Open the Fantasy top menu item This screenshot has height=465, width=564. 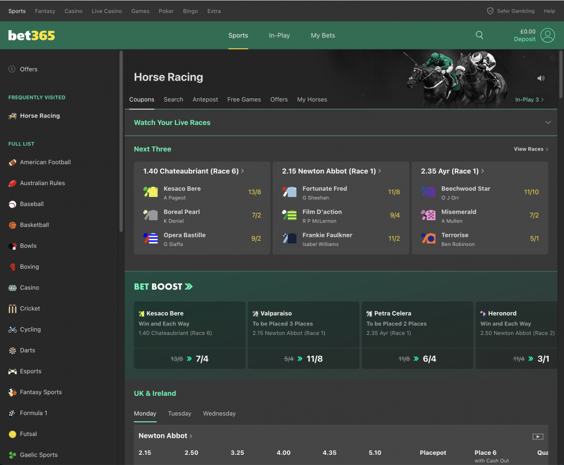[x=45, y=11]
